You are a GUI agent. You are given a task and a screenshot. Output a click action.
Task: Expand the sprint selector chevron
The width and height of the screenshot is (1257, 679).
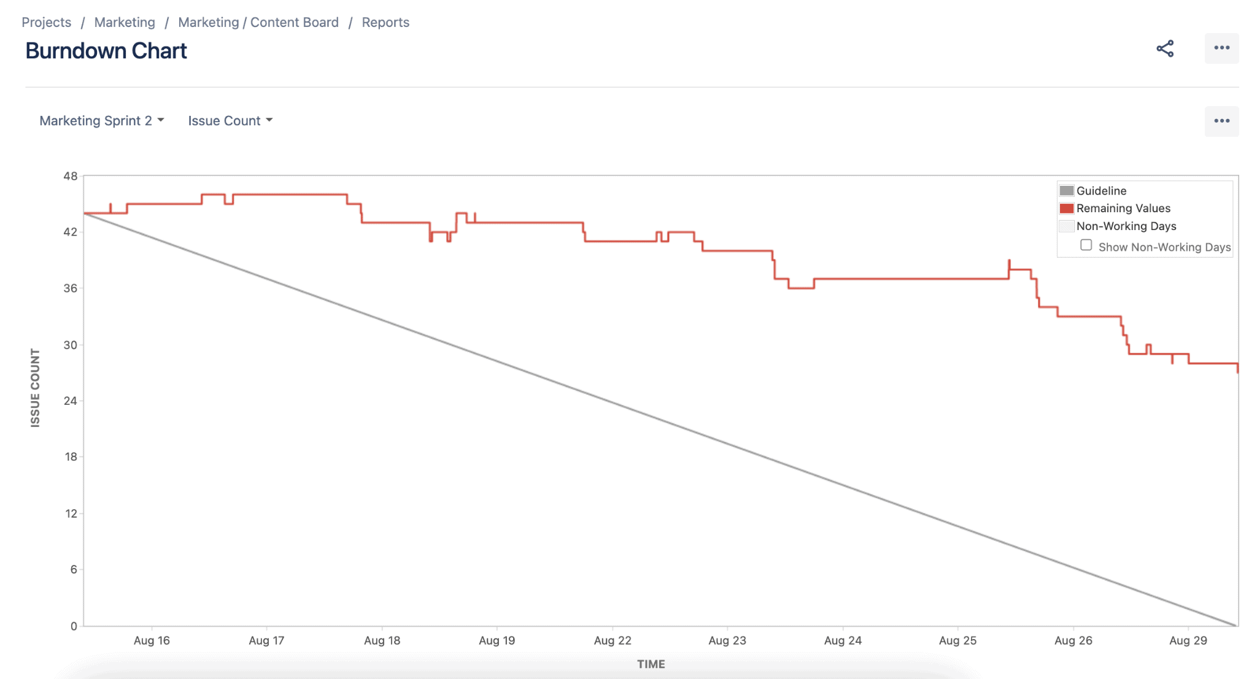coord(161,120)
